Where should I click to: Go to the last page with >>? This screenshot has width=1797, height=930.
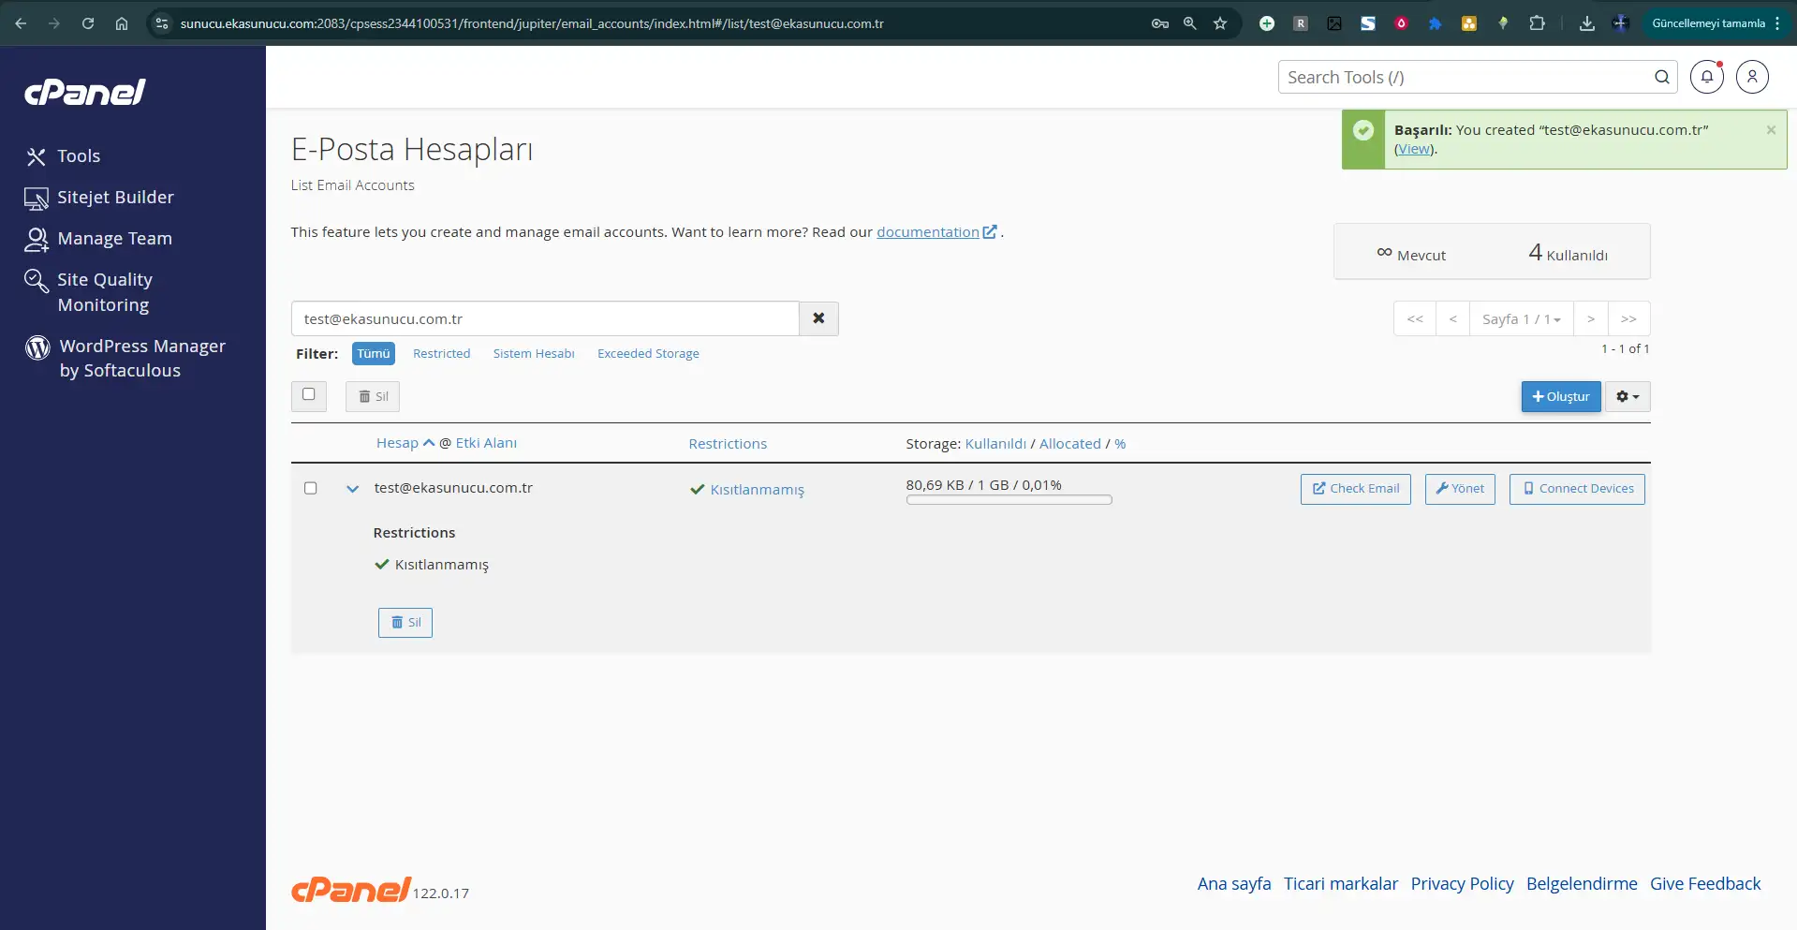1629,318
